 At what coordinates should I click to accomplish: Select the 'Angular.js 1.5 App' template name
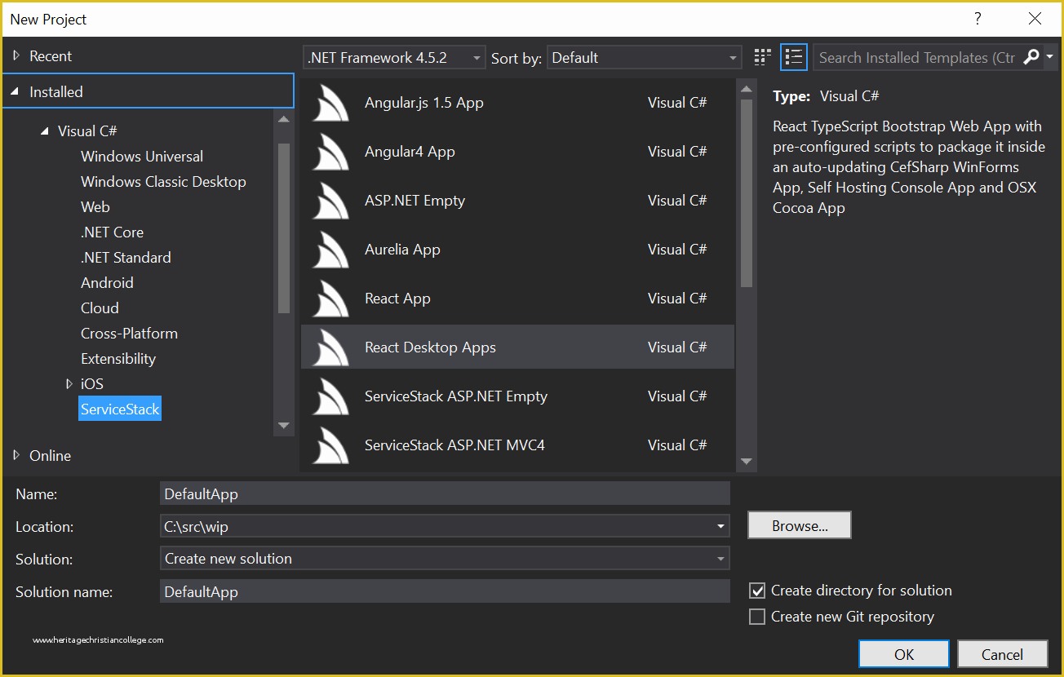424,103
